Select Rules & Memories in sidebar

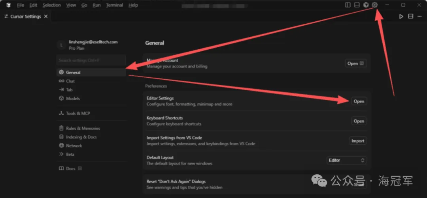tap(91, 129)
